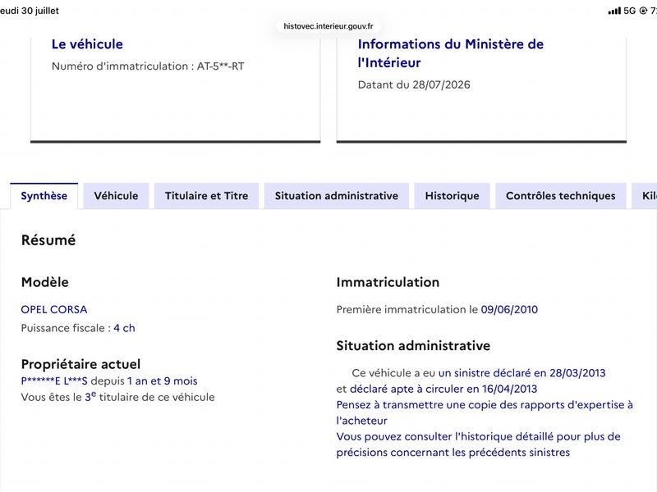Tap the cellular signal bars icon
Viewport: 657px width, 492px height.
(x=614, y=11)
